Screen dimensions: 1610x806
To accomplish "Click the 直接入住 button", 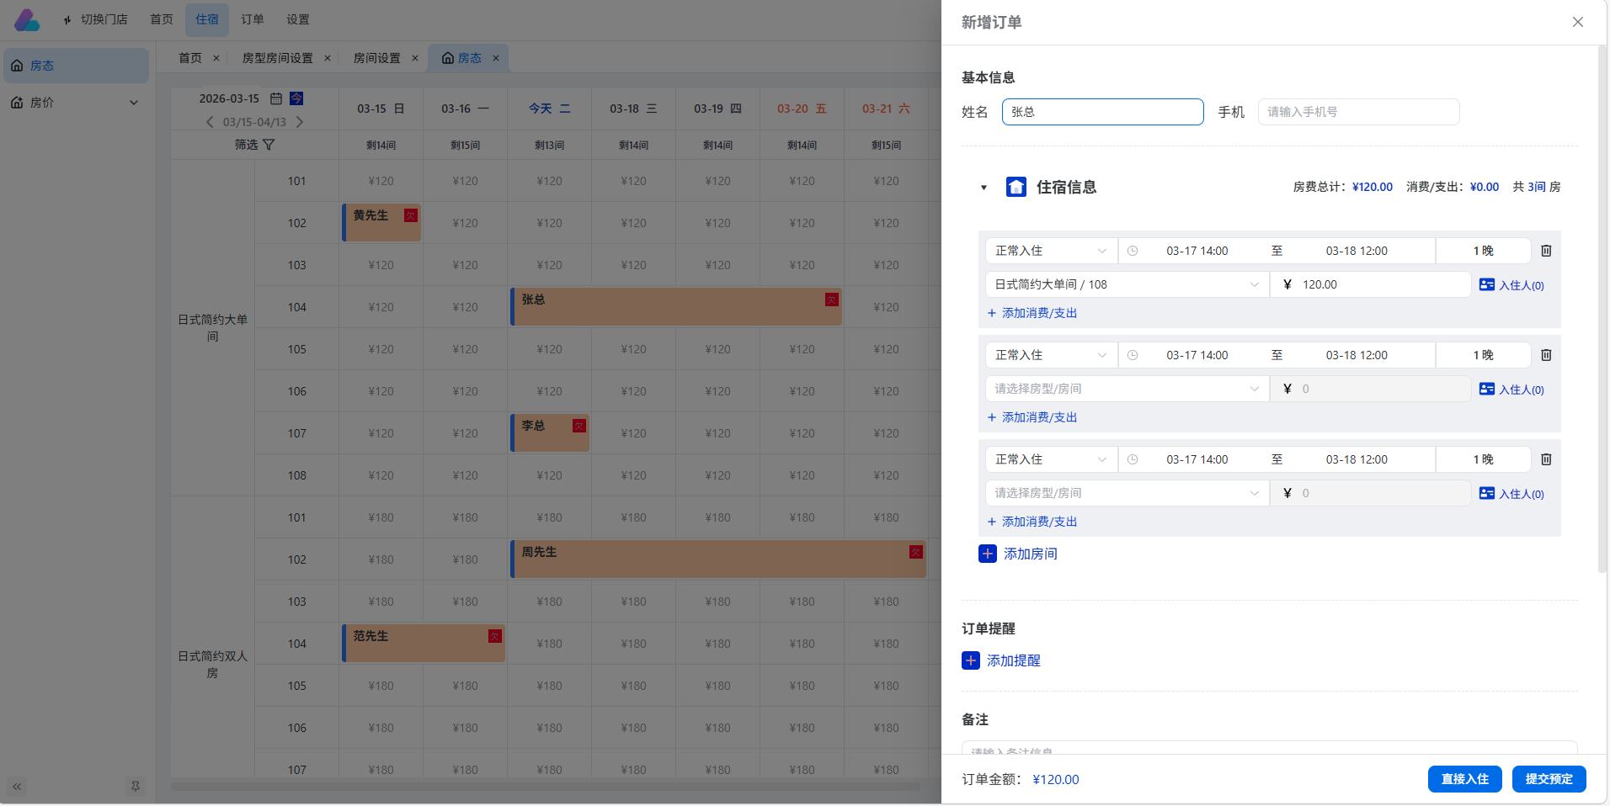I will tap(1463, 779).
